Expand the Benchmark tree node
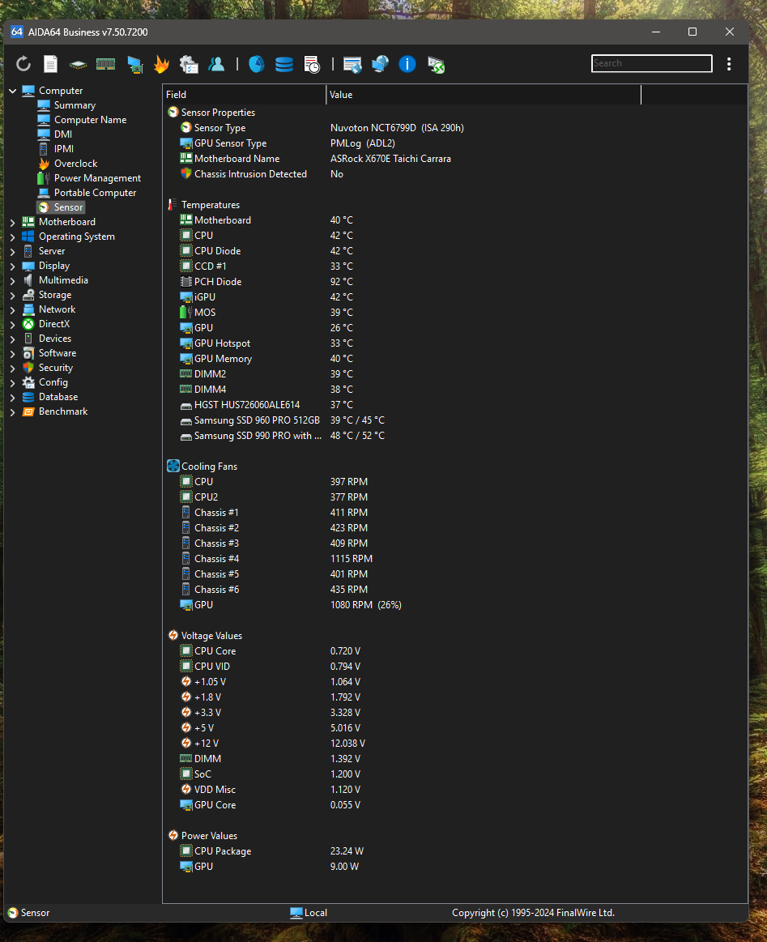767x942 pixels. 13,412
